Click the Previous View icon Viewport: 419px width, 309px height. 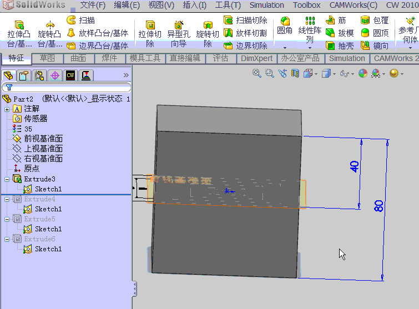pyautogui.click(x=282, y=73)
